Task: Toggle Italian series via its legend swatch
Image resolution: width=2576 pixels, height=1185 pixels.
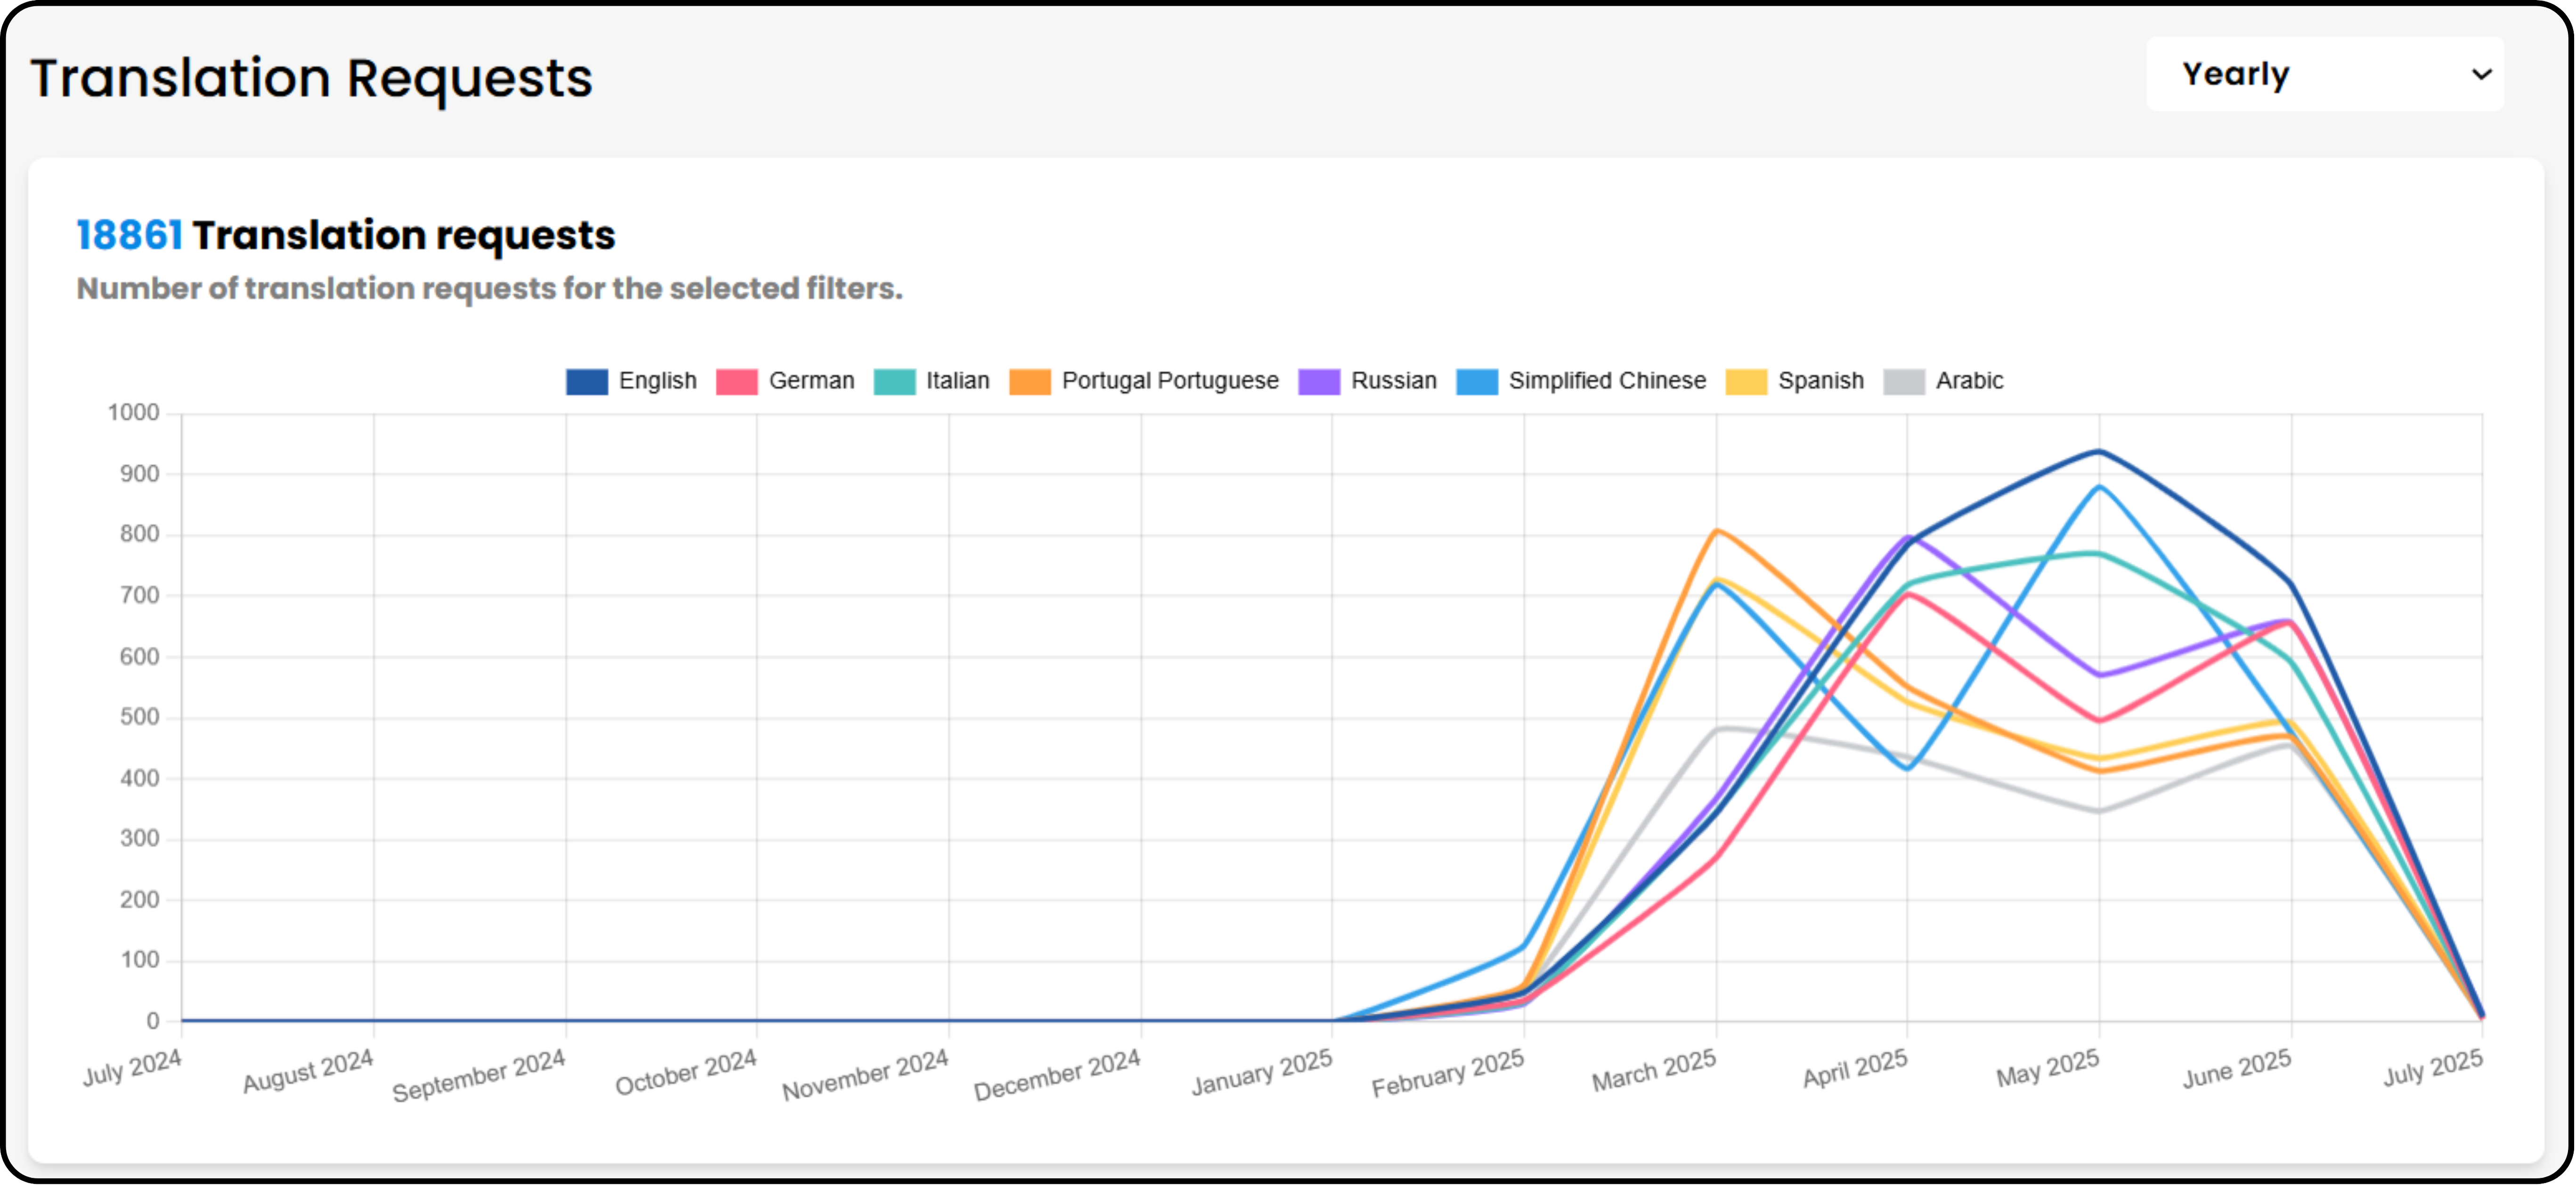Action: (894, 382)
